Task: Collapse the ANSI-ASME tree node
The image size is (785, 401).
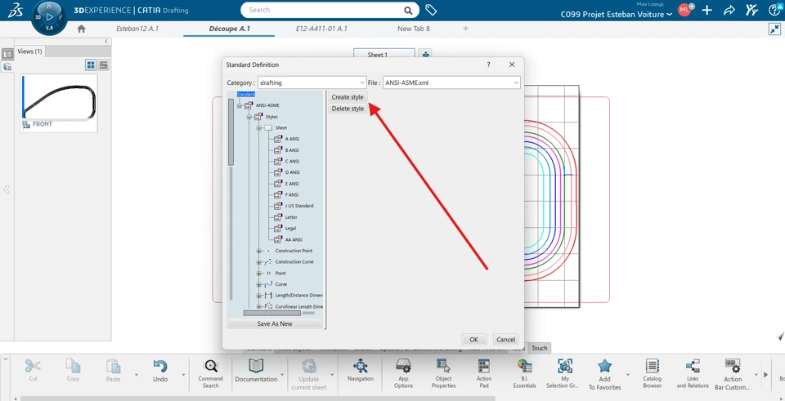Action: pyautogui.click(x=240, y=105)
